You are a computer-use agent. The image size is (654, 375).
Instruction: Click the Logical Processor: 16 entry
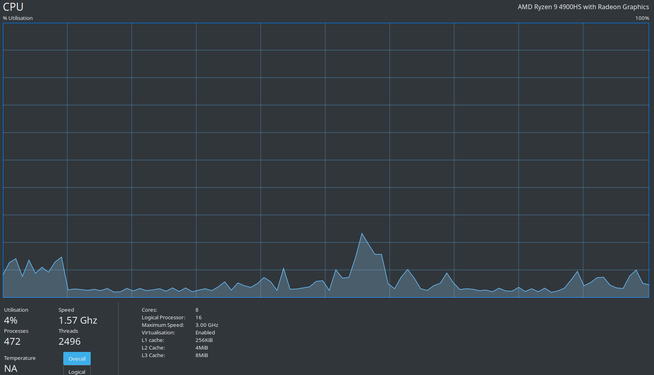[x=171, y=317]
